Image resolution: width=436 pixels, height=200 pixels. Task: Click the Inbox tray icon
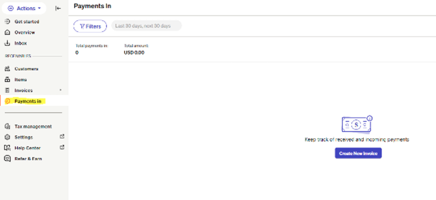click(7, 43)
